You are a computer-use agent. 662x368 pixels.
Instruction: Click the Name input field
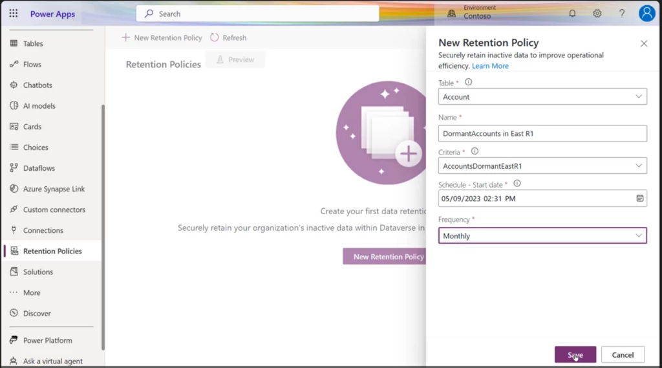pyautogui.click(x=542, y=133)
